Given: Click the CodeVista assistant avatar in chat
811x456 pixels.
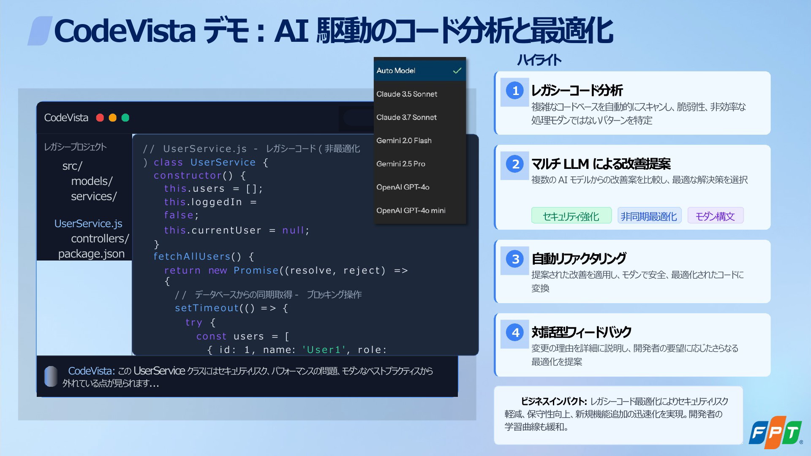Looking at the screenshot, I should (x=51, y=376).
